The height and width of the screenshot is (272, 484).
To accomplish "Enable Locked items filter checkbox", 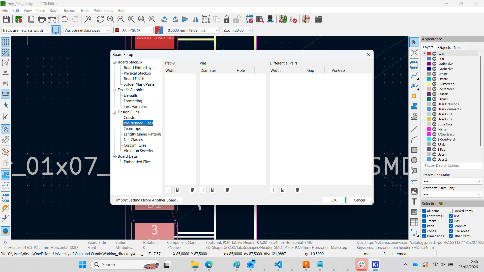I will click(451, 211).
